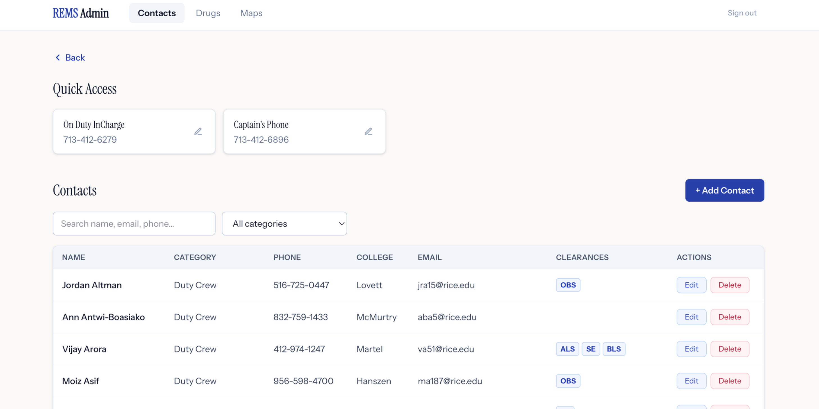Click the 713-412-6279 quick access number

click(90, 140)
